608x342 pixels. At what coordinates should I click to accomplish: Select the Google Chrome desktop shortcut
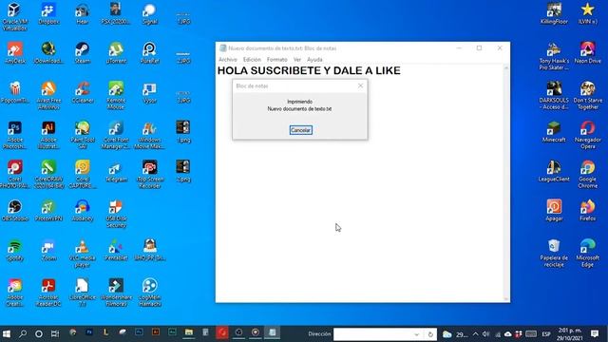click(587, 175)
